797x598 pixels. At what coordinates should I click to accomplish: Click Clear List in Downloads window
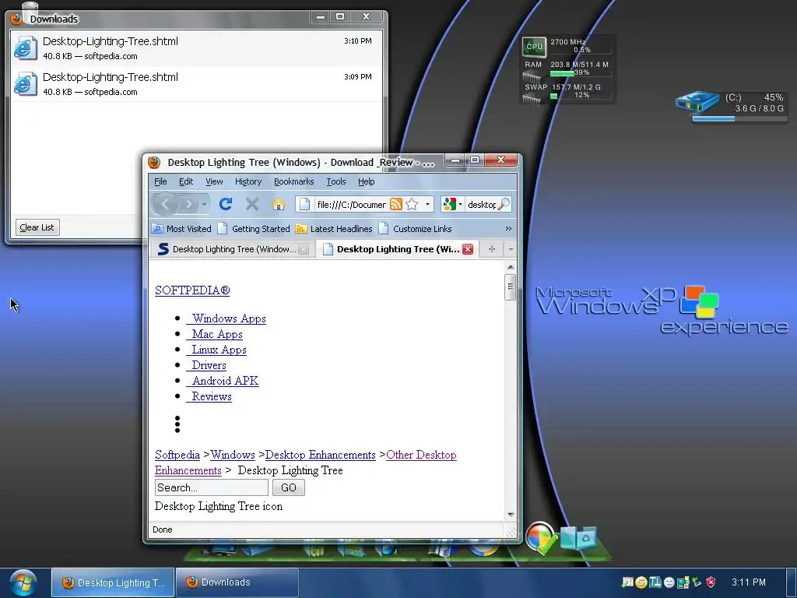pyautogui.click(x=37, y=227)
